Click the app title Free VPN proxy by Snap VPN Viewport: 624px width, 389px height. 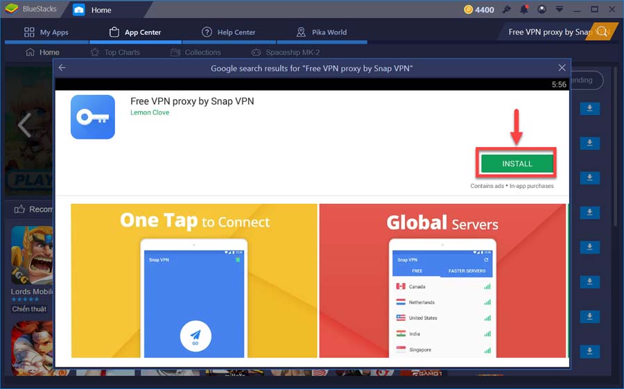click(x=192, y=101)
